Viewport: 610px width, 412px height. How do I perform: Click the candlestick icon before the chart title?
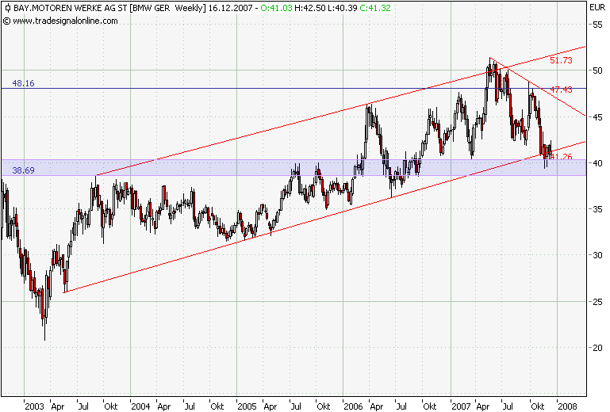7,7
